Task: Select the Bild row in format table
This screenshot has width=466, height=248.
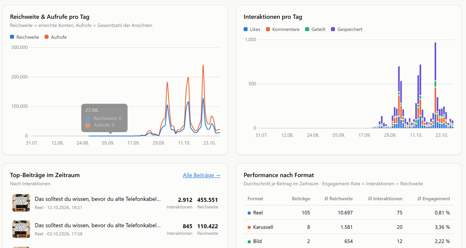Action: point(349,241)
